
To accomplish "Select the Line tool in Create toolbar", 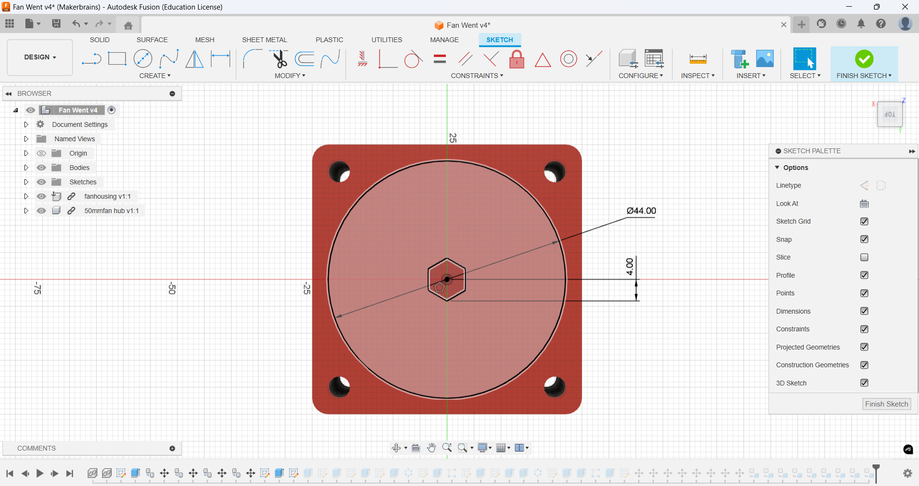I will click(91, 58).
